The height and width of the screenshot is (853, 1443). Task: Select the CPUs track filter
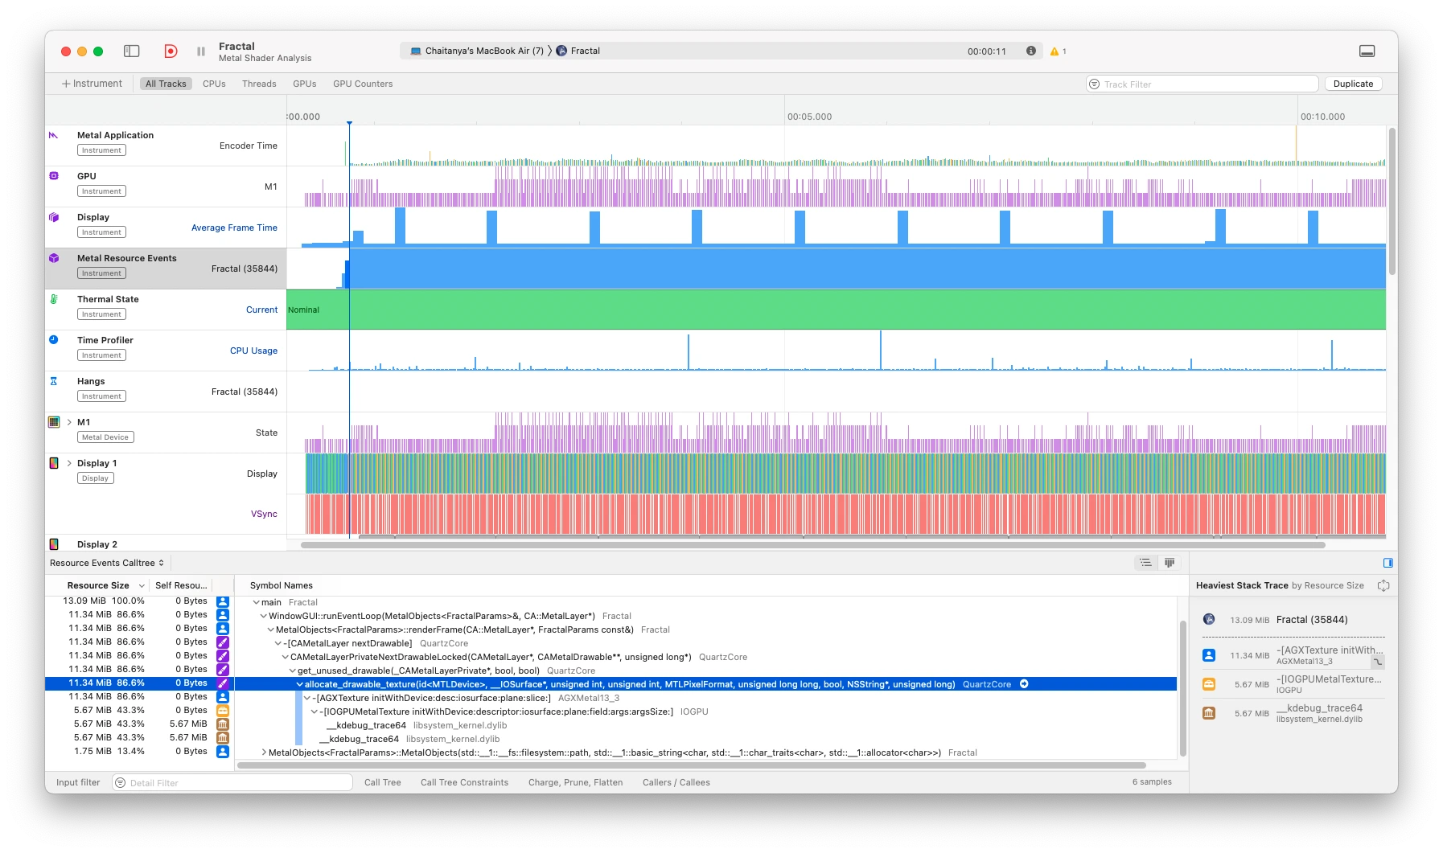(x=214, y=84)
